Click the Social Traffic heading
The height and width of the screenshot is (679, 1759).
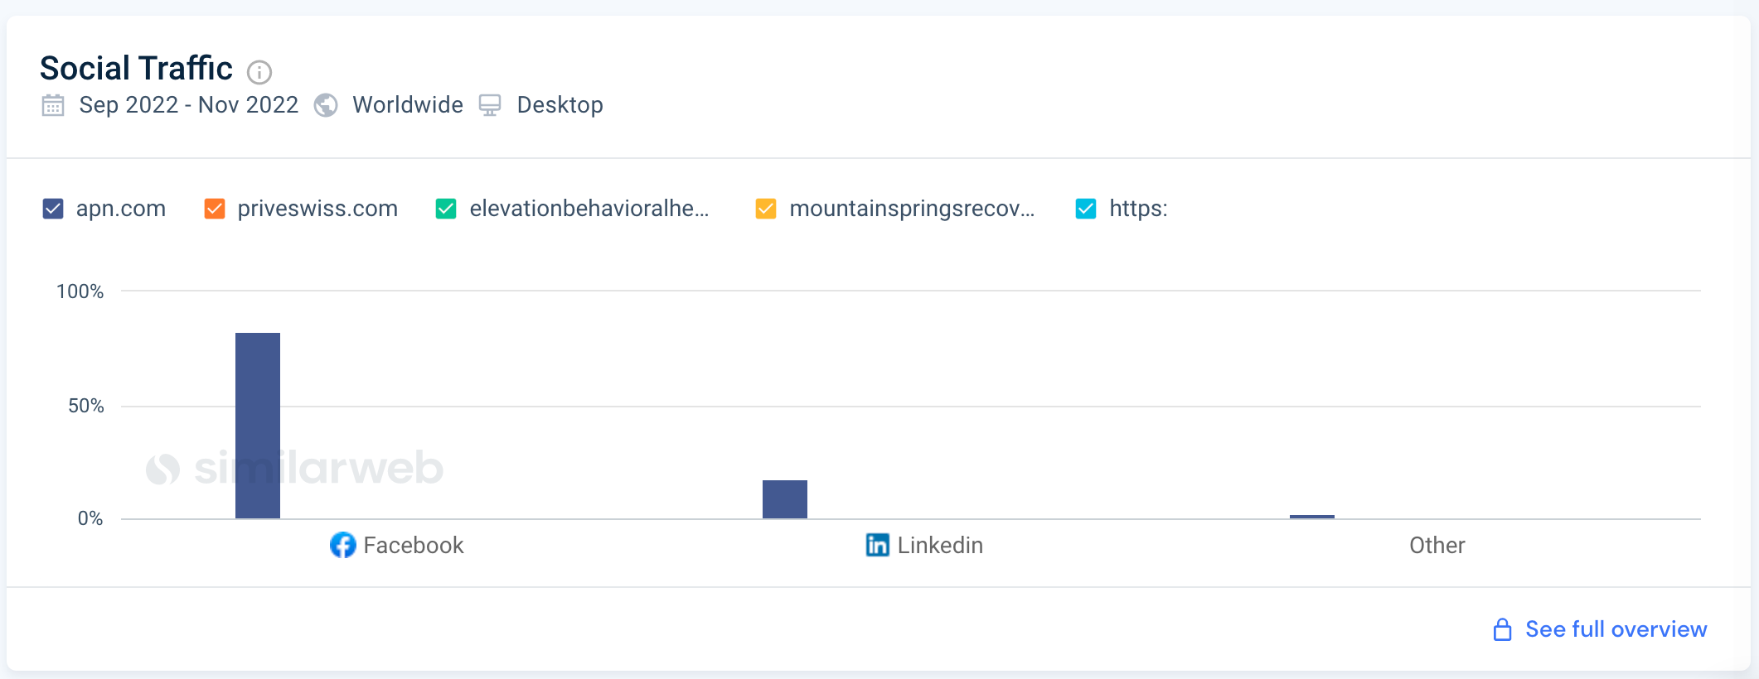click(x=136, y=69)
